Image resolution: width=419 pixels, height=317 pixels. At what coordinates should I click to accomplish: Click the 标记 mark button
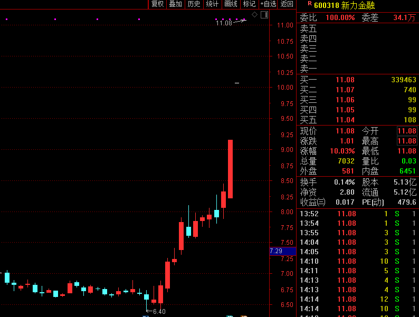coord(249,4)
